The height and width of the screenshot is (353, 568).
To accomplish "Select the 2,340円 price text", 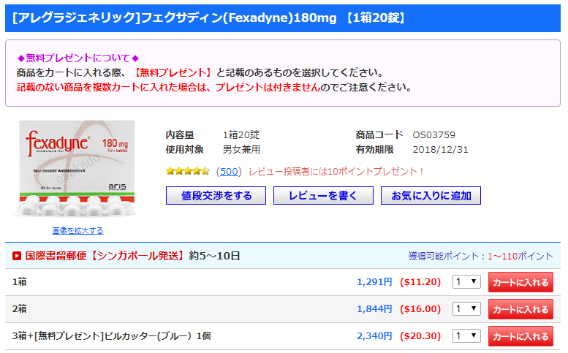I will click(374, 336).
